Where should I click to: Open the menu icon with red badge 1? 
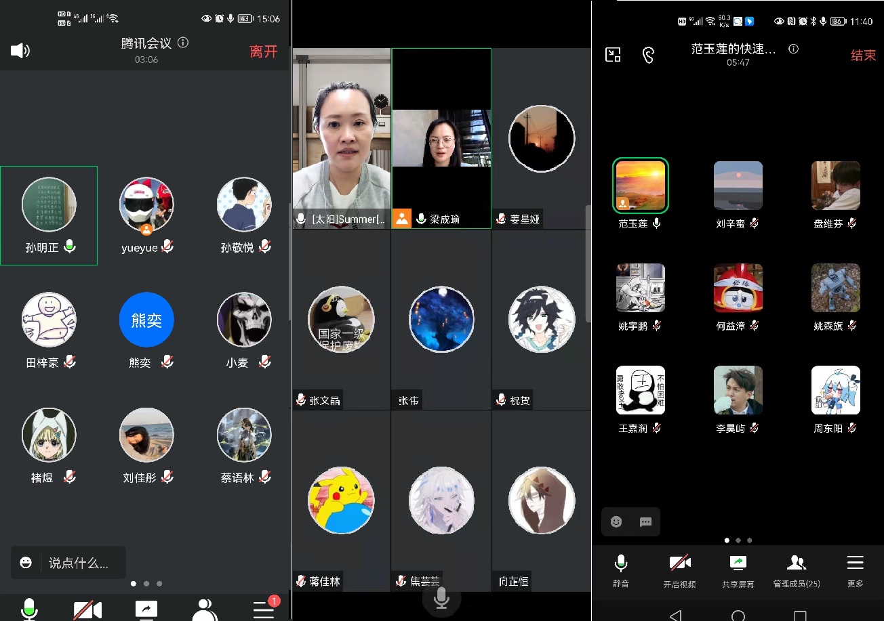tap(264, 609)
